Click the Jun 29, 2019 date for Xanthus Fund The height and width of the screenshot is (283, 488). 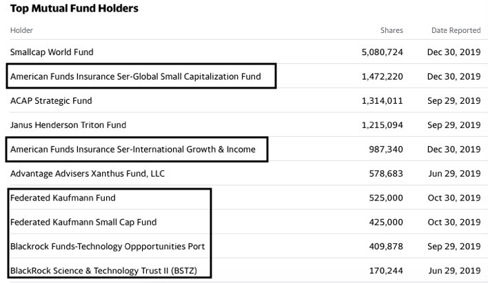[454, 173]
